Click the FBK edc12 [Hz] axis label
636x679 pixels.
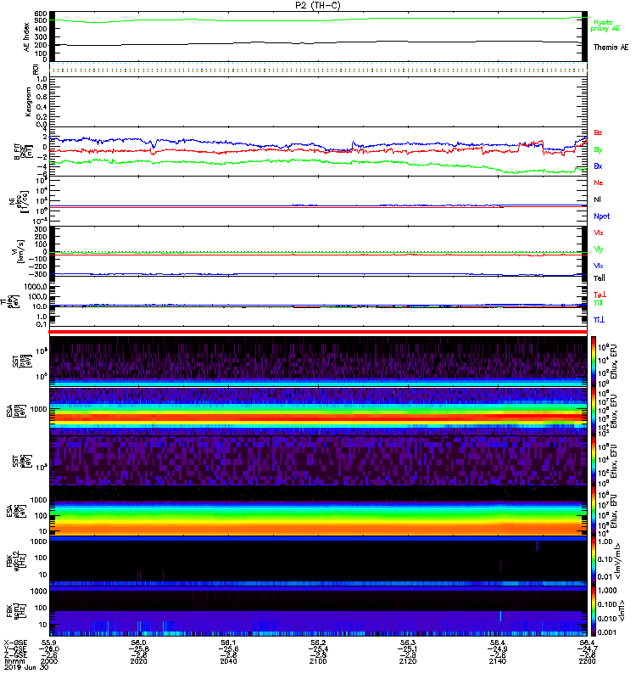pos(14,560)
